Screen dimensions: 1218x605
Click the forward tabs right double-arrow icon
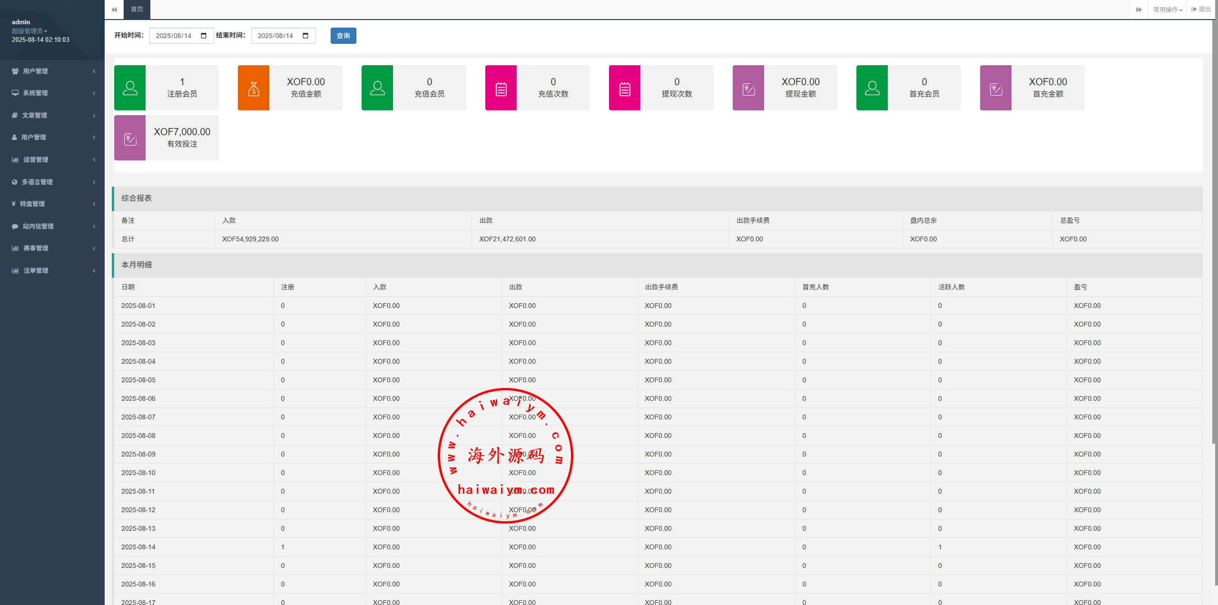pyautogui.click(x=1139, y=10)
